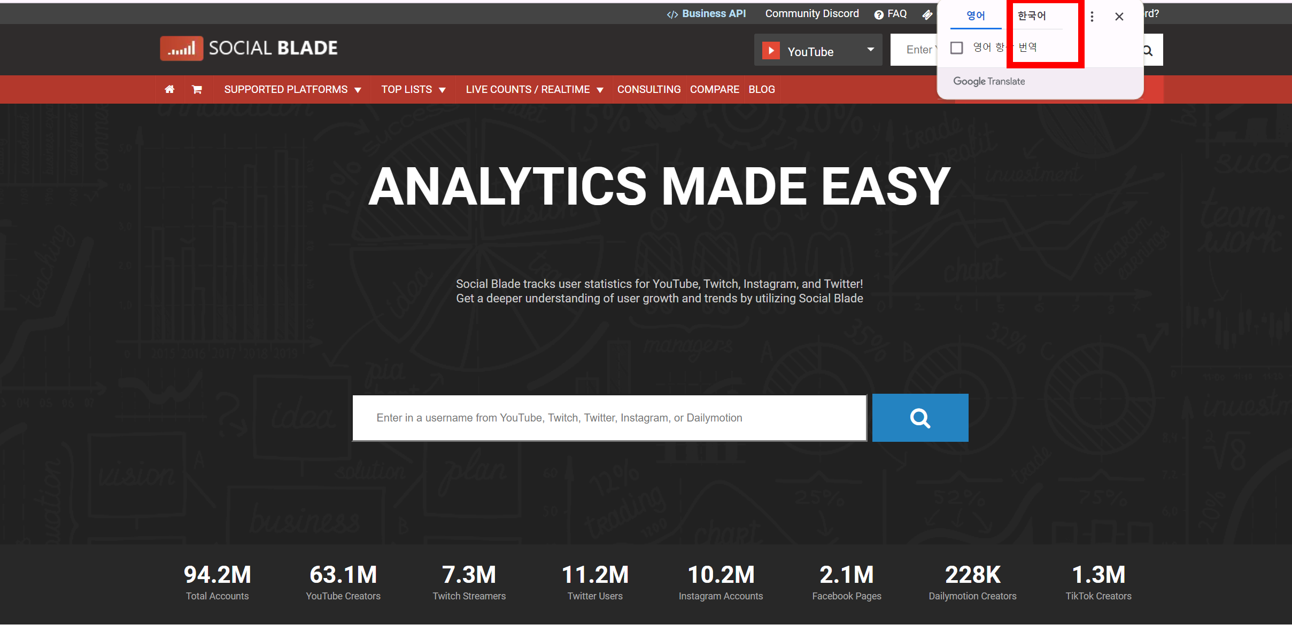Open Google Translate three-dot options menu

point(1092,17)
